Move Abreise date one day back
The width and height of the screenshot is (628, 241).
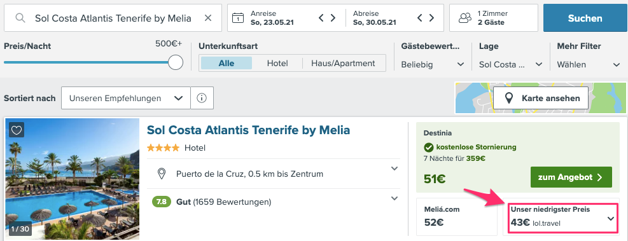point(420,18)
